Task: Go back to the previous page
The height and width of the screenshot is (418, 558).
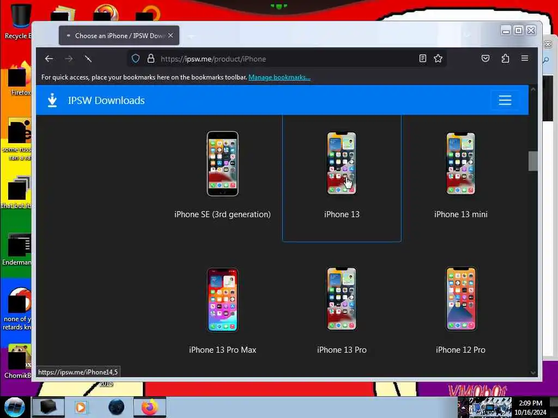Action: pyautogui.click(x=49, y=59)
